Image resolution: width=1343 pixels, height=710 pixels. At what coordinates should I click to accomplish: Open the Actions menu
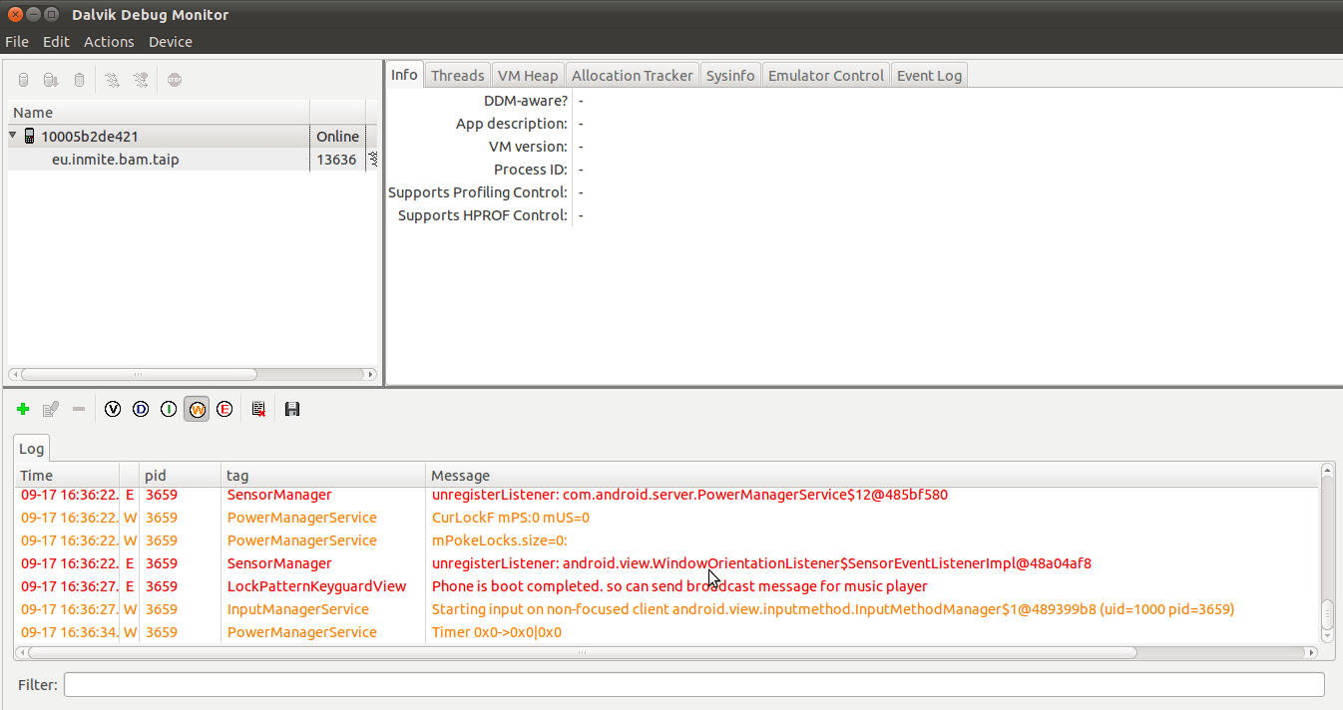[x=109, y=42]
